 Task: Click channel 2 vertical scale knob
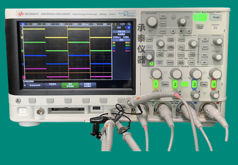coord(176,74)
